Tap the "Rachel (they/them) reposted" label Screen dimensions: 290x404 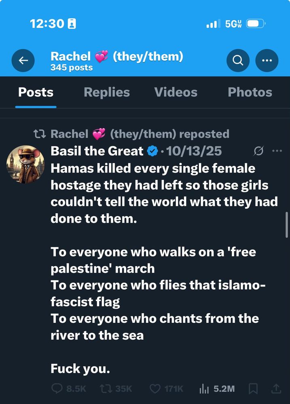point(140,134)
